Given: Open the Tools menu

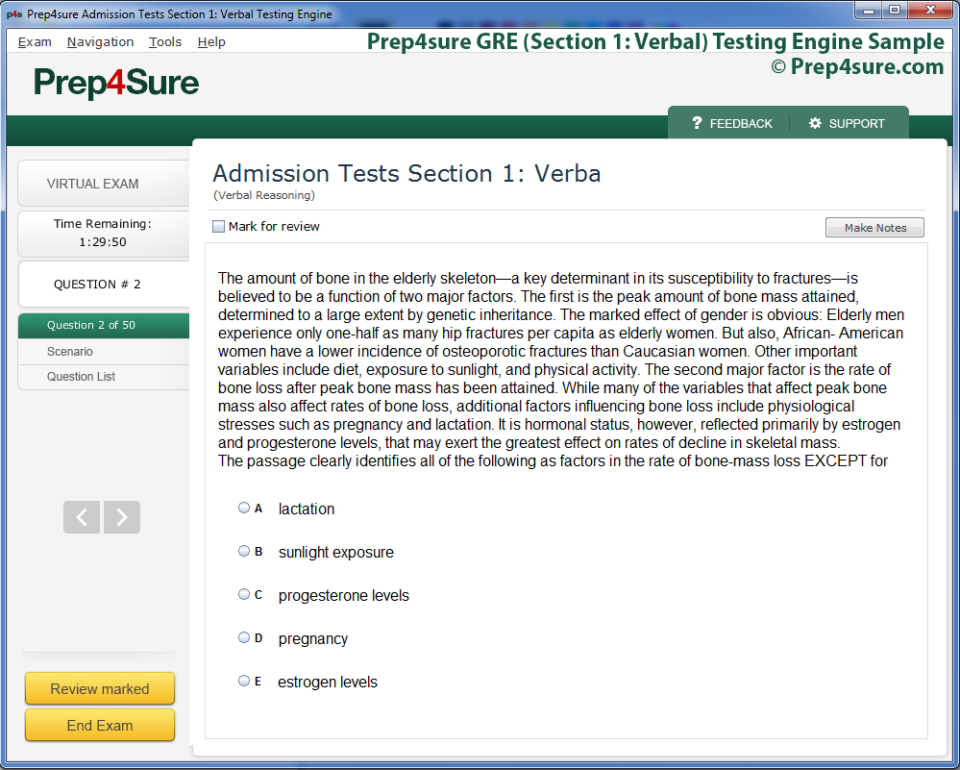Looking at the screenshot, I should (x=165, y=42).
